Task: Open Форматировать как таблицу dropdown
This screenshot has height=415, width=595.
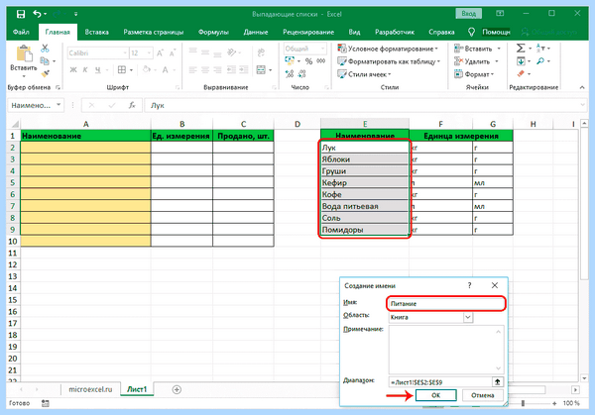Action: [x=389, y=61]
